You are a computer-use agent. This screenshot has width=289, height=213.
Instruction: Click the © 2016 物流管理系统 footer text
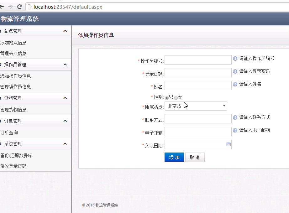pos(100,205)
